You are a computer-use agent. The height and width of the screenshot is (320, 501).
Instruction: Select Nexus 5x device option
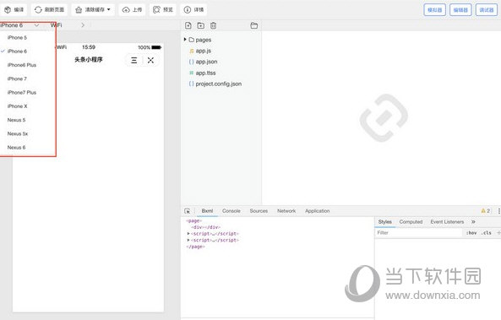[x=18, y=133]
